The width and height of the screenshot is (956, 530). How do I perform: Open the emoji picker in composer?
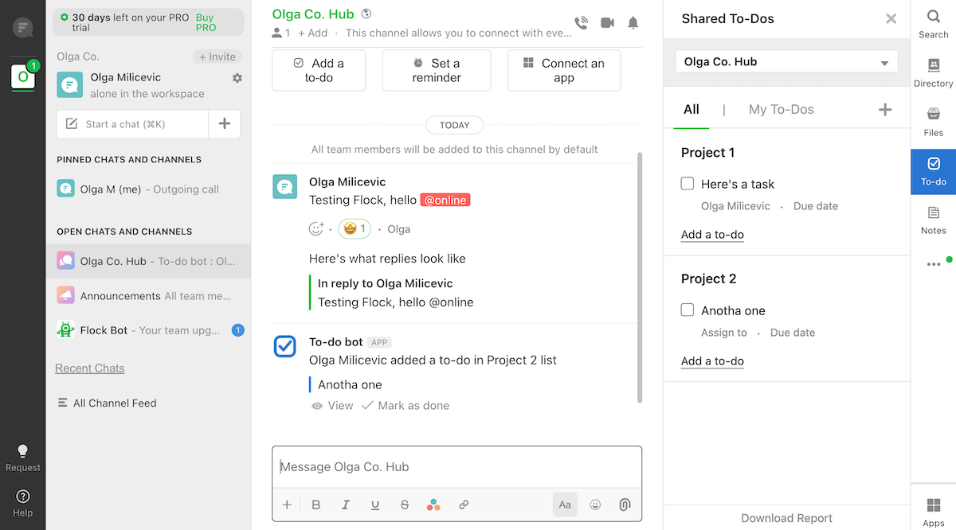pos(595,505)
